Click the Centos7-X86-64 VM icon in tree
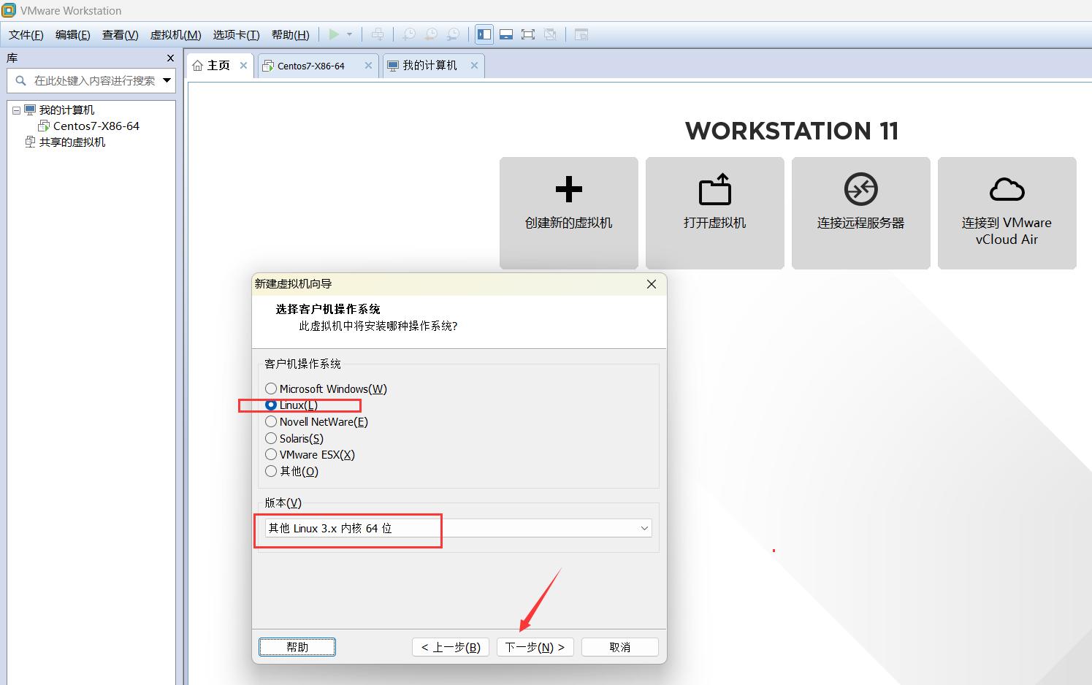Screen dimensions: 1092x685 pos(44,126)
